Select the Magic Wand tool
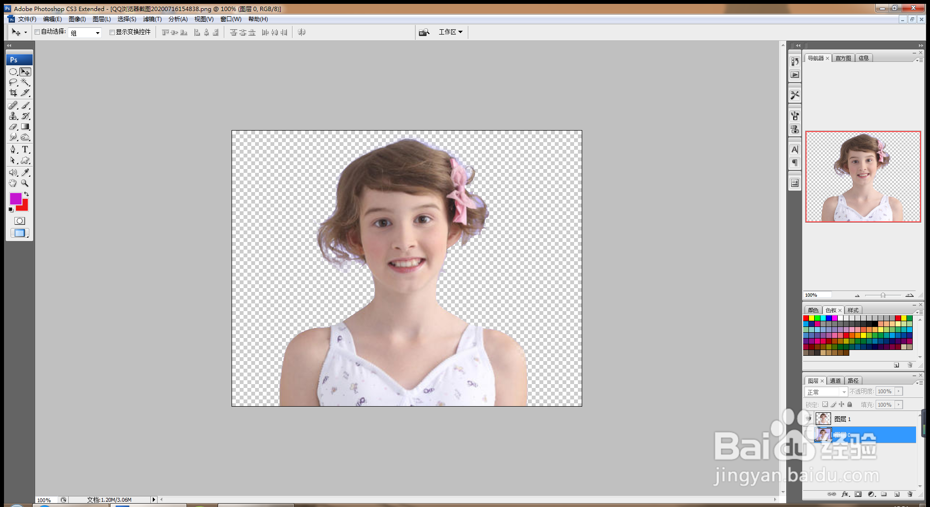Image resolution: width=930 pixels, height=507 pixels. pyautogui.click(x=25, y=83)
